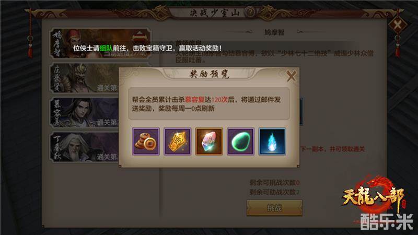Select the blue flame reward icon
The height and width of the screenshot is (235, 418).
point(272,141)
